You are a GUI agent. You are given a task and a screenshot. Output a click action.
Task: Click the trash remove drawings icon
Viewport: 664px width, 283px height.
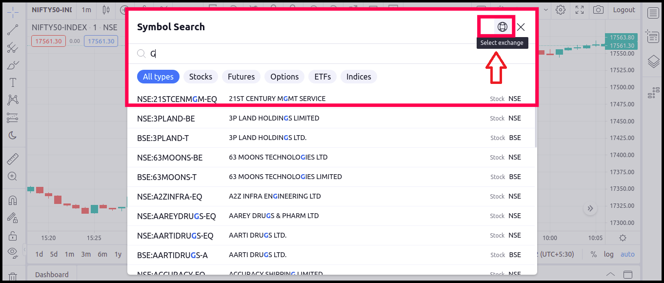coord(13,276)
